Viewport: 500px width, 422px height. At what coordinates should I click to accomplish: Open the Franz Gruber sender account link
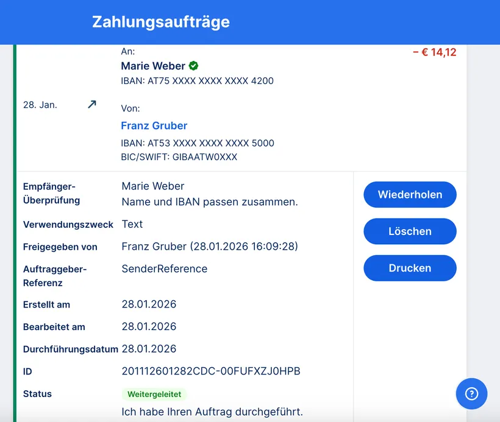tap(154, 126)
